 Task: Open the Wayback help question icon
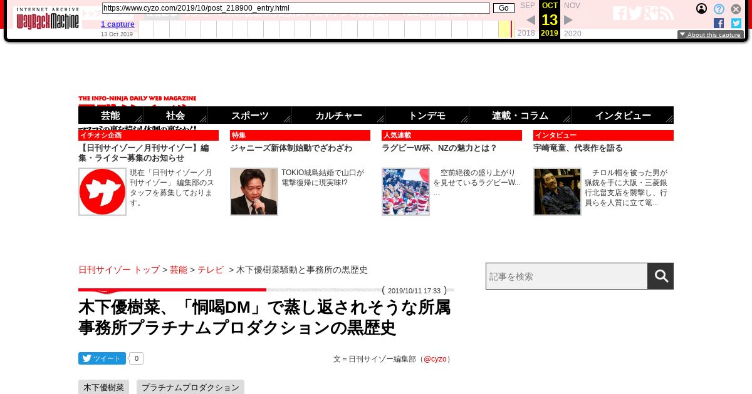[719, 9]
